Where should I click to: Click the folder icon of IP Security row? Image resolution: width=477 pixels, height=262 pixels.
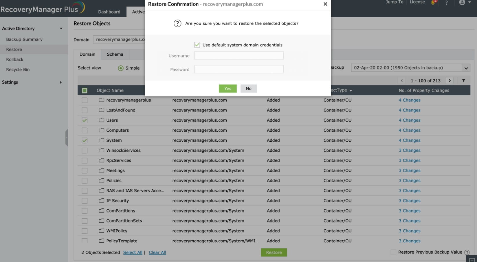click(x=101, y=200)
